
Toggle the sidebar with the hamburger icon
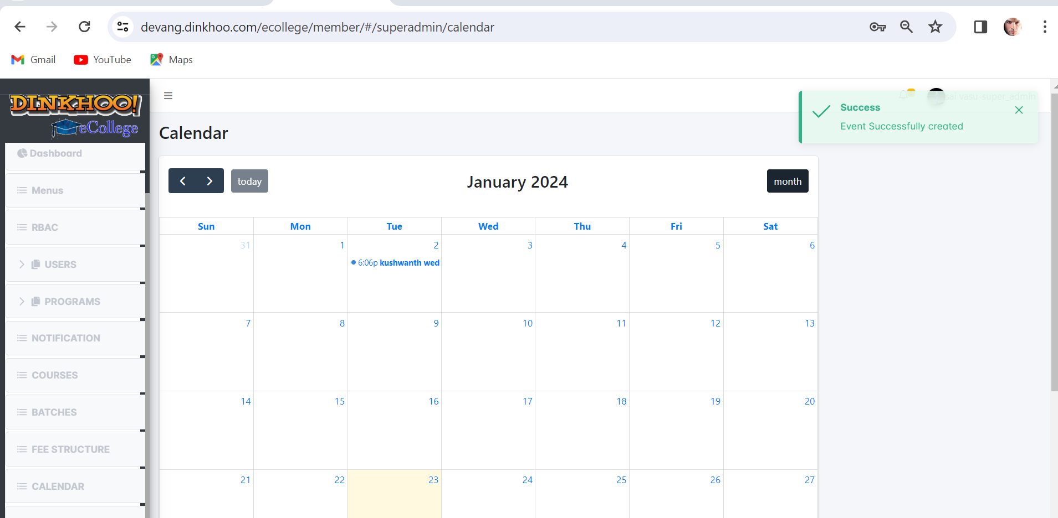[168, 96]
